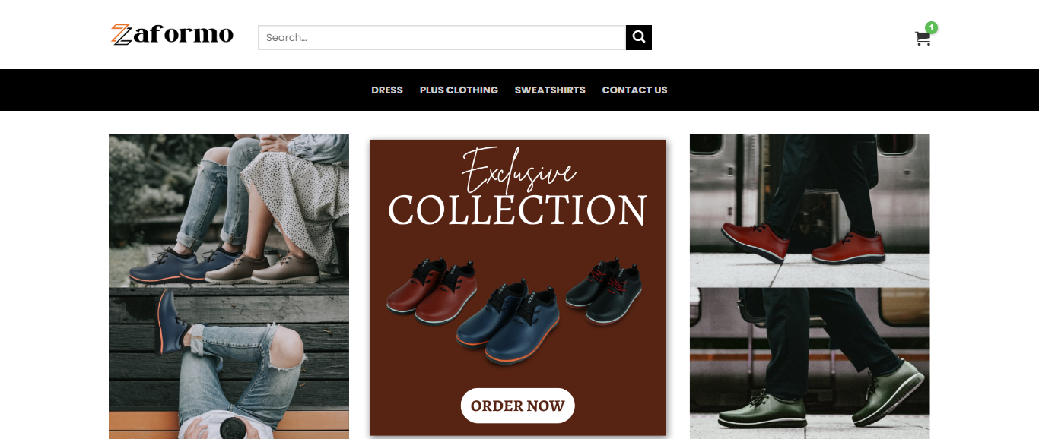Viewport: 1039px width, 439px height.
Task: Click the green shoes walking photo
Action: point(809,363)
